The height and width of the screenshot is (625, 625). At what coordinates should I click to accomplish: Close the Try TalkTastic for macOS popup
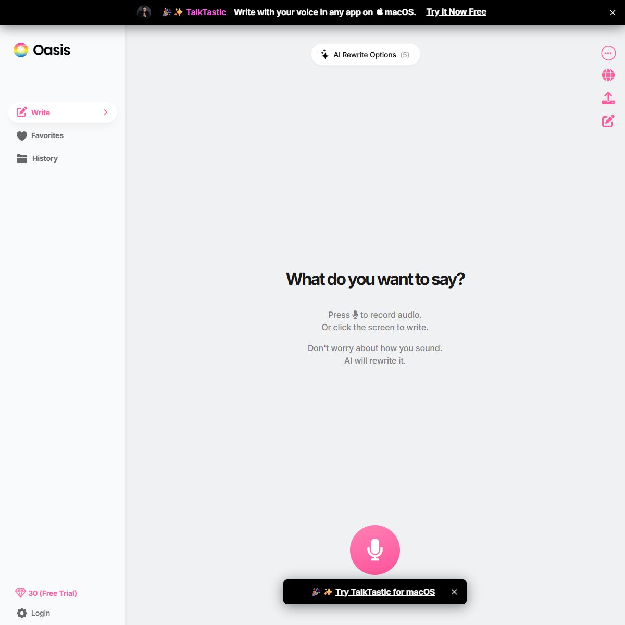[454, 592]
